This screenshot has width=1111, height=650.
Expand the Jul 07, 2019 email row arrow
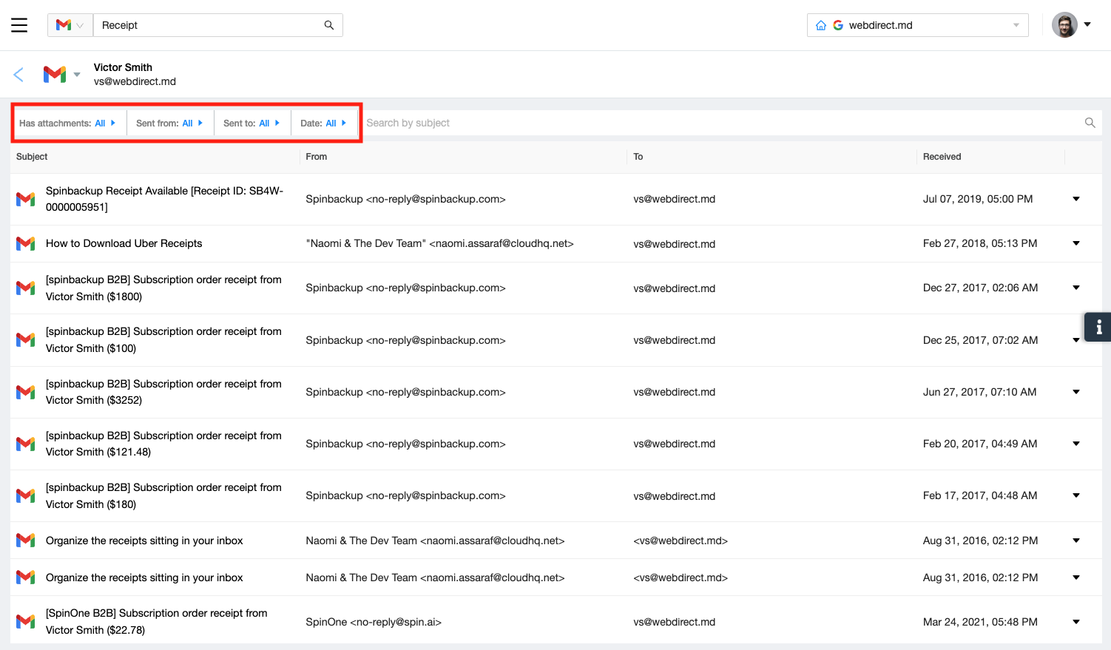pyautogui.click(x=1075, y=199)
